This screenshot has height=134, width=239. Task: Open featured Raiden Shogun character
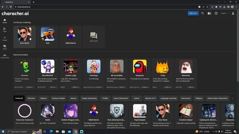pos(71,116)
